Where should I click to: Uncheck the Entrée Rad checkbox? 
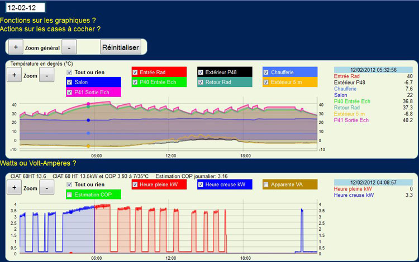click(x=136, y=72)
